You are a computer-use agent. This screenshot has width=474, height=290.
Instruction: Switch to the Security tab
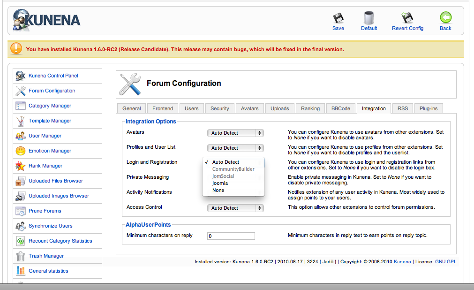click(219, 108)
